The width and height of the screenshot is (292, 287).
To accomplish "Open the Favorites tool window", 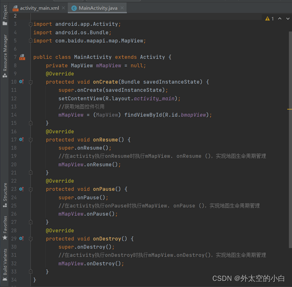I will [5, 227].
